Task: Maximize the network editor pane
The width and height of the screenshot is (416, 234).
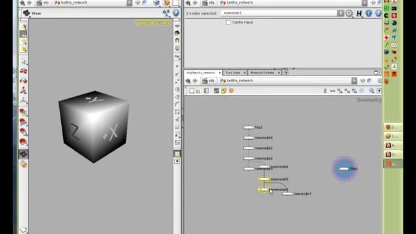Action: (376, 73)
